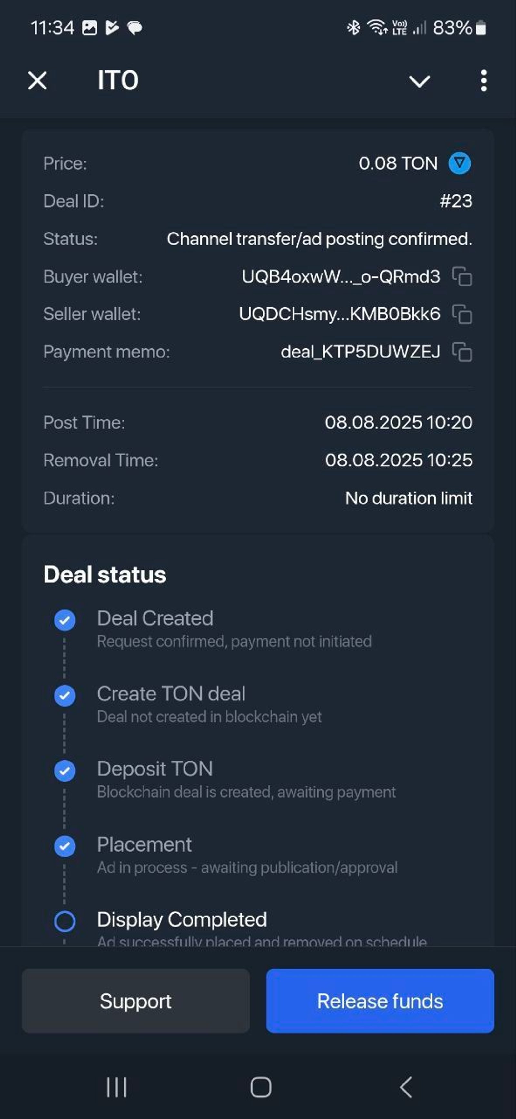Tap Release funds

pos(380,1001)
